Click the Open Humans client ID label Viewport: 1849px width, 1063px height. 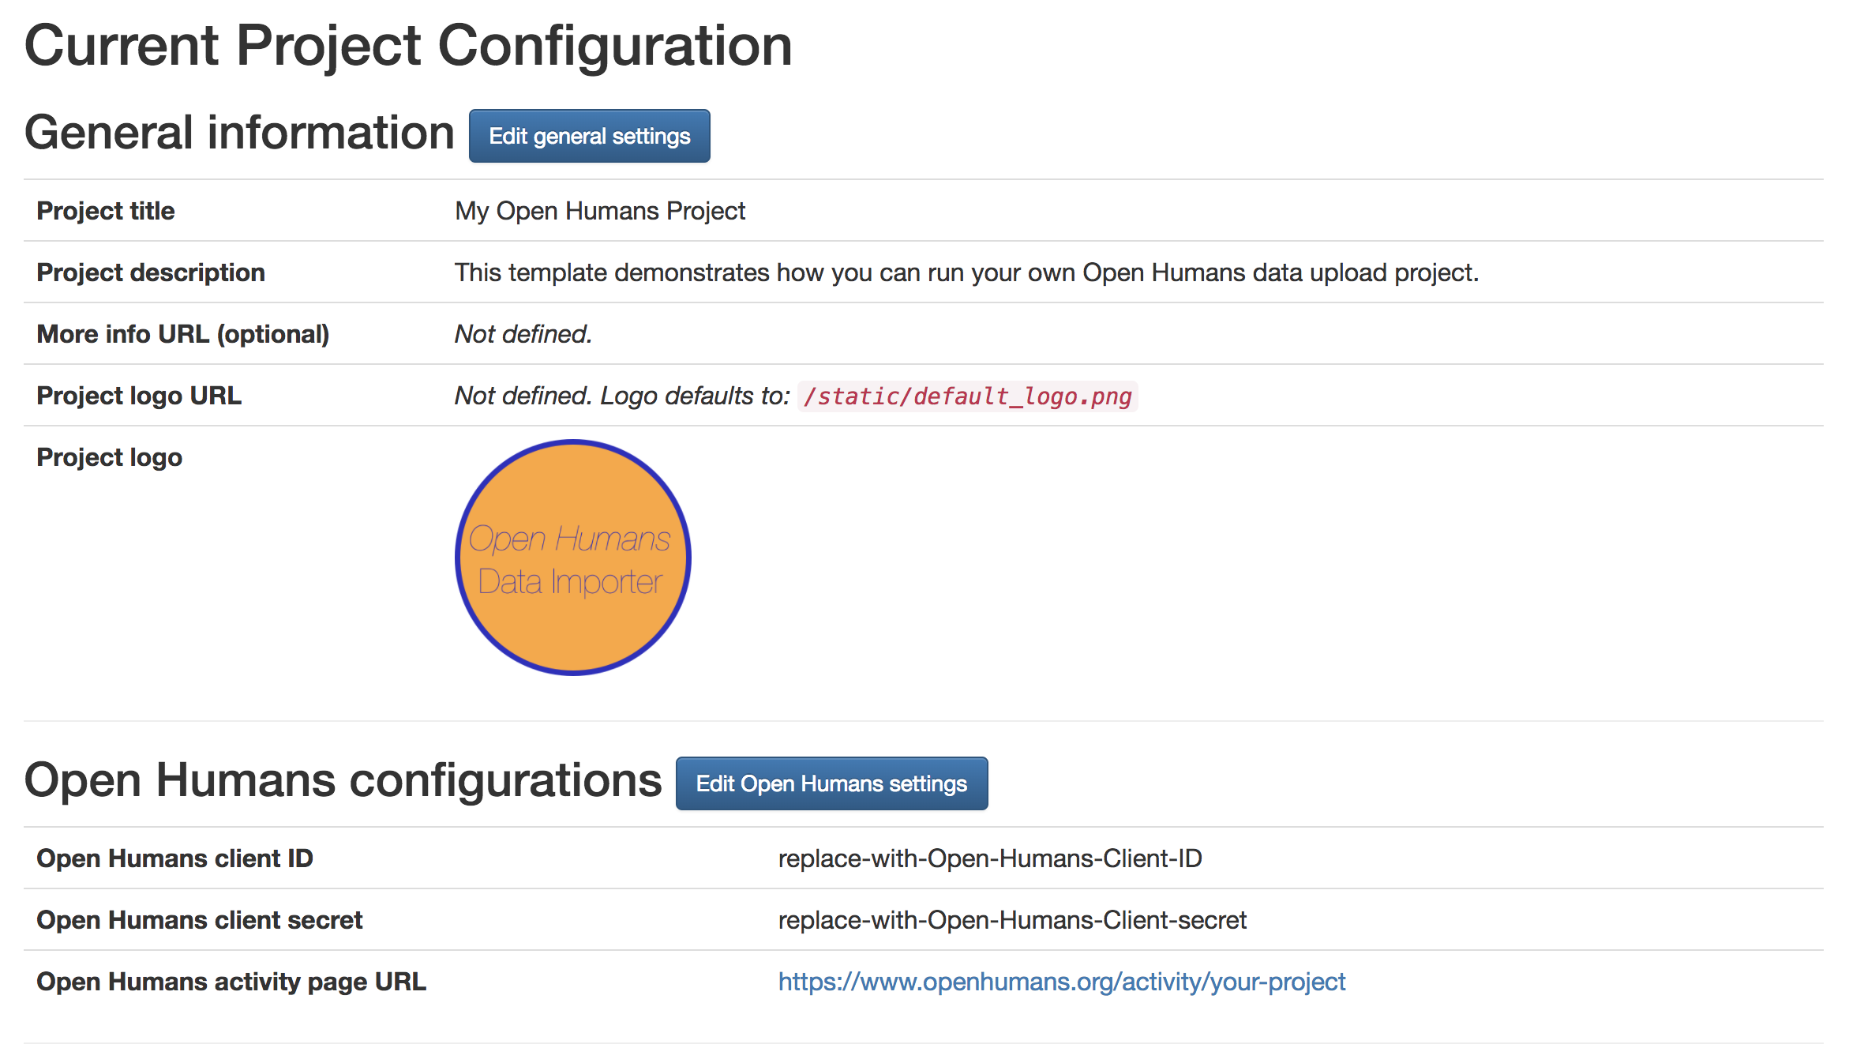point(174,858)
